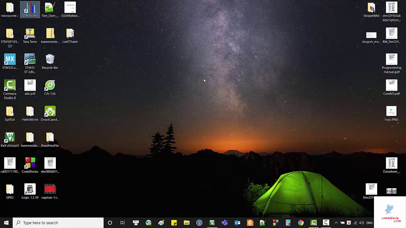Select the ReadHexFile folder
The width and height of the screenshot is (406, 228).
[50, 140]
